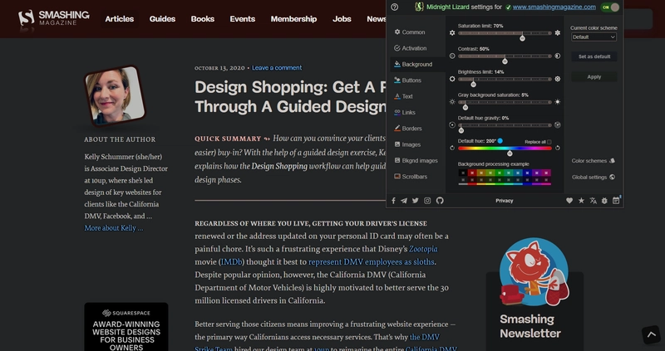The height and width of the screenshot is (351, 665).
Task: Open Jobs in the site navigation
Action: [x=342, y=19]
